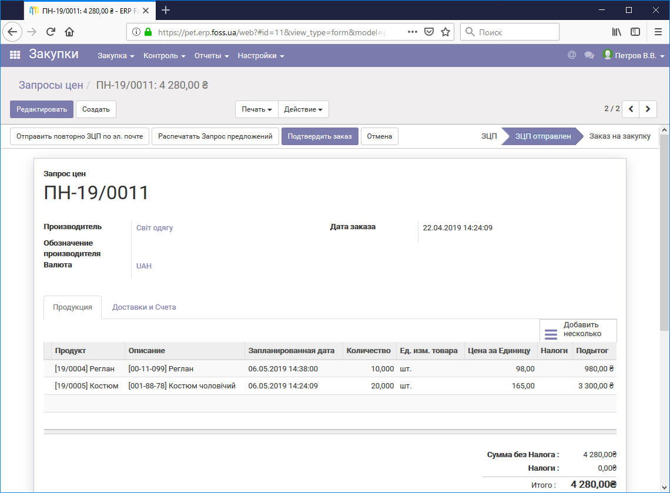The image size is (670, 493).
Task: Open supplier link Світ одягу
Action: click(155, 228)
